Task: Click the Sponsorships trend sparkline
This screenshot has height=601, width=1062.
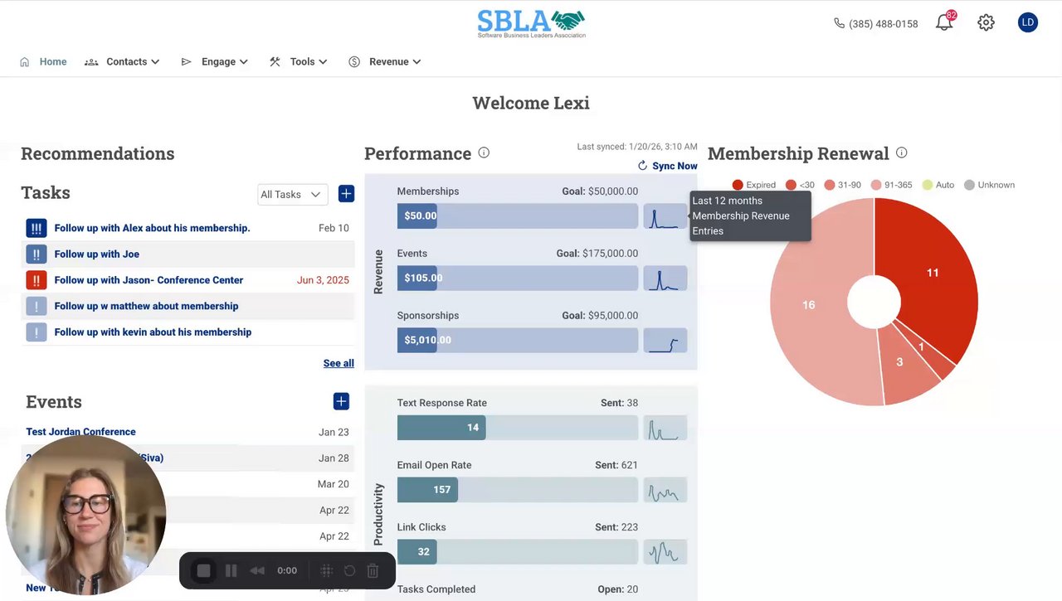Action: tap(665, 341)
